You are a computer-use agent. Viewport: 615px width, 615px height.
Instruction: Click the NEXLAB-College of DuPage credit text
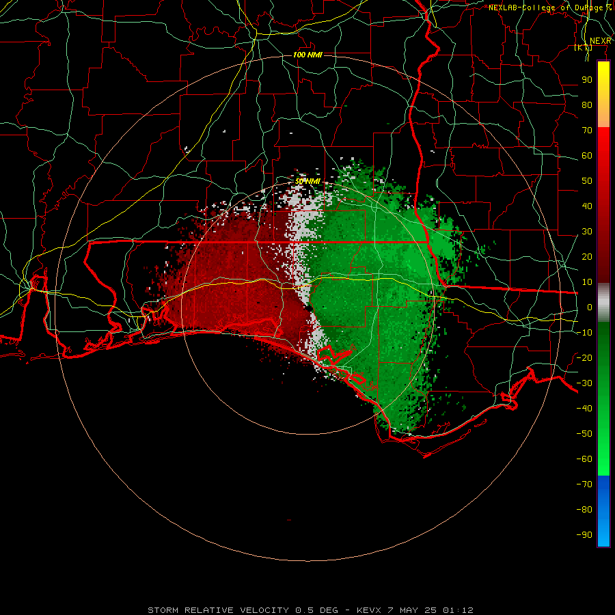pos(550,8)
